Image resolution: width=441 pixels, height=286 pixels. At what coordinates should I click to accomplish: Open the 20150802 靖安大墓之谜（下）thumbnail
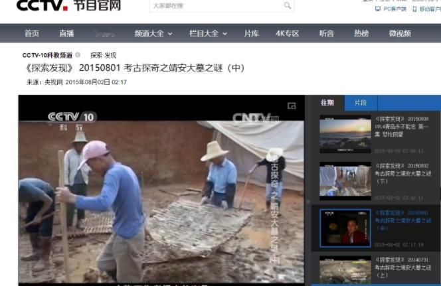345,181
